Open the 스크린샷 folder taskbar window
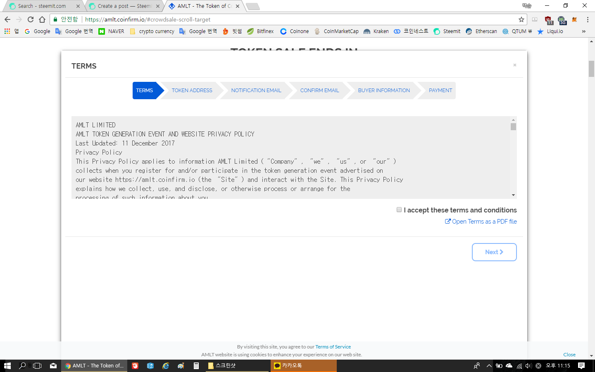The height and width of the screenshot is (372, 595). coord(237,366)
